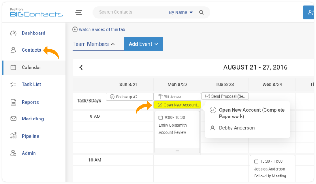The width and height of the screenshot is (316, 184).
Task: Click the calendar icon on 10:00 - 11:00 event
Action: pyautogui.click(x=256, y=161)
